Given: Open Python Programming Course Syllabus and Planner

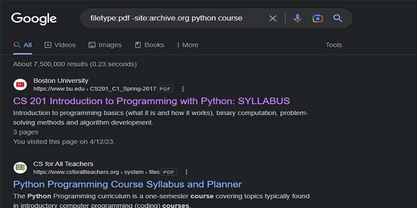Looking at the screenshot, I should (x=127, y=184).
